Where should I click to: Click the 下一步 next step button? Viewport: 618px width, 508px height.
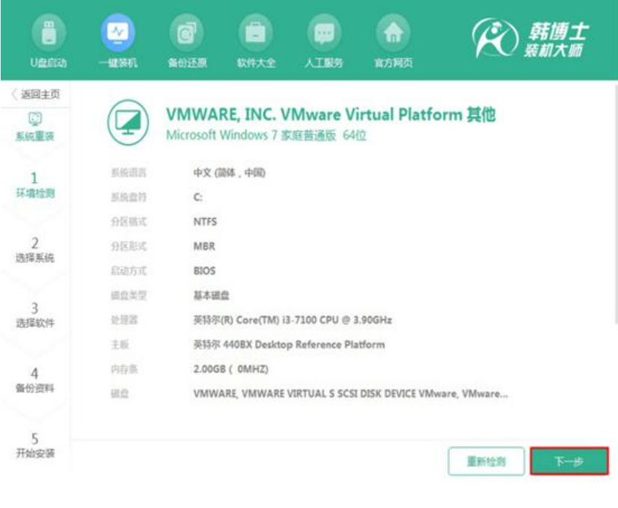[569, 461]
